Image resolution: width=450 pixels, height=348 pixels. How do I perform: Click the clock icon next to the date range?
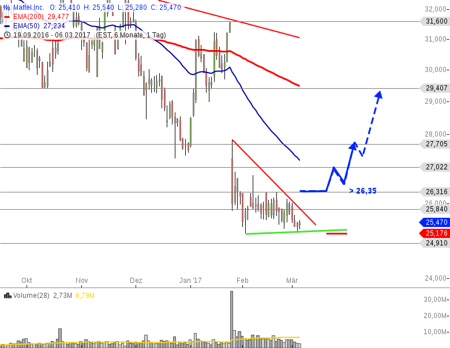7,35
